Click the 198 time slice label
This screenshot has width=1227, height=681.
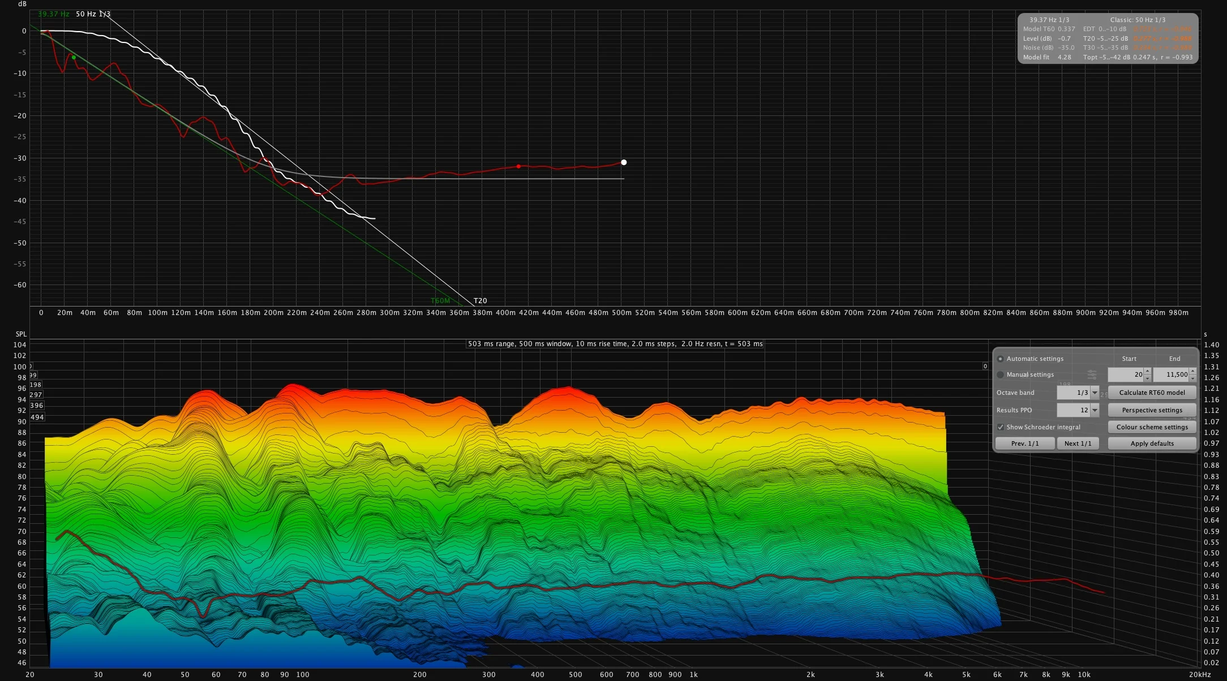point(36,385)
